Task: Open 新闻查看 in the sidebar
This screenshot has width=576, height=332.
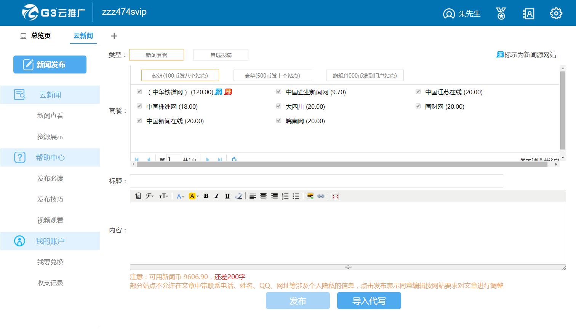Action: pyautogui.click(x=50, y=116)
